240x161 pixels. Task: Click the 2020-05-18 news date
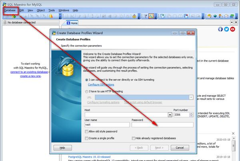point(223,139)
